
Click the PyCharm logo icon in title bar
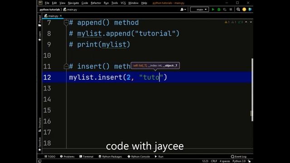(x=40, y=3)
